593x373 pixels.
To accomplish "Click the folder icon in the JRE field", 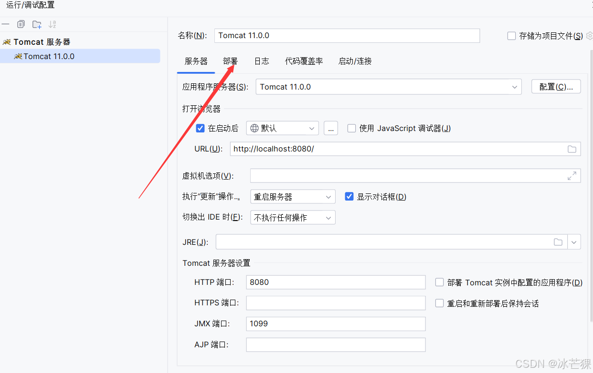I will pyautogui.click(x=558, y=242).
